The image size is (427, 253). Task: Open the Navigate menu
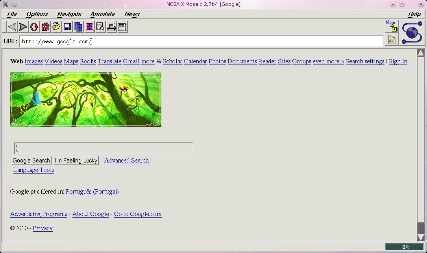[69, 14]
